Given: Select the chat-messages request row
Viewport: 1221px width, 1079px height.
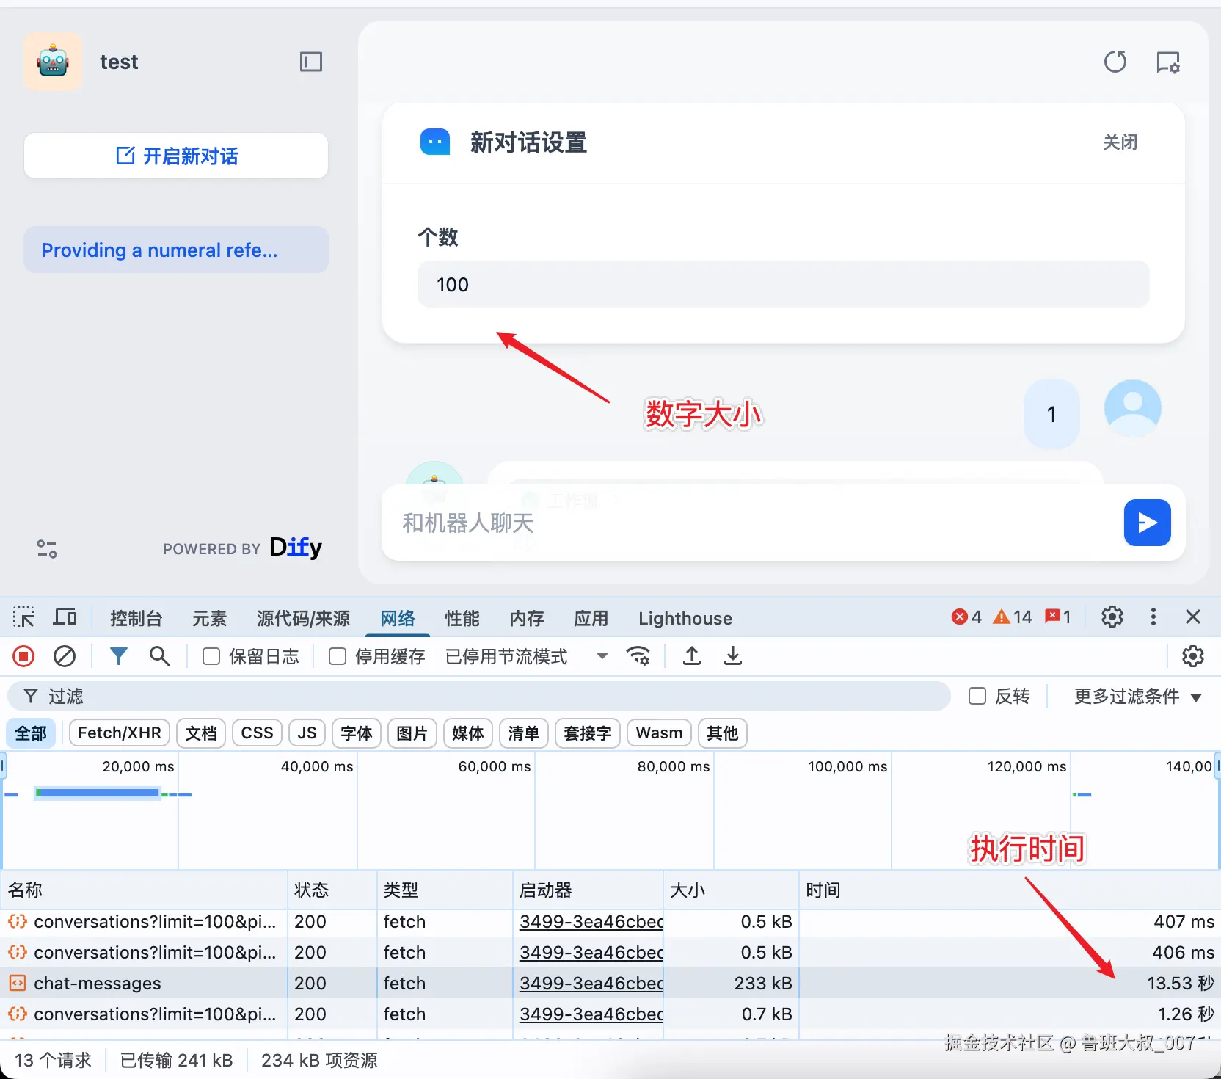Looking at the screenshot, I should coord(610,983).
